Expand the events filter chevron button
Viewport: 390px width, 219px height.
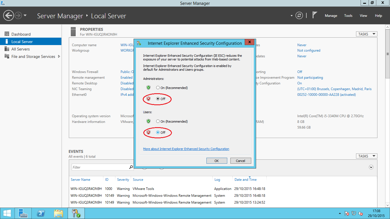click(371, 167)
